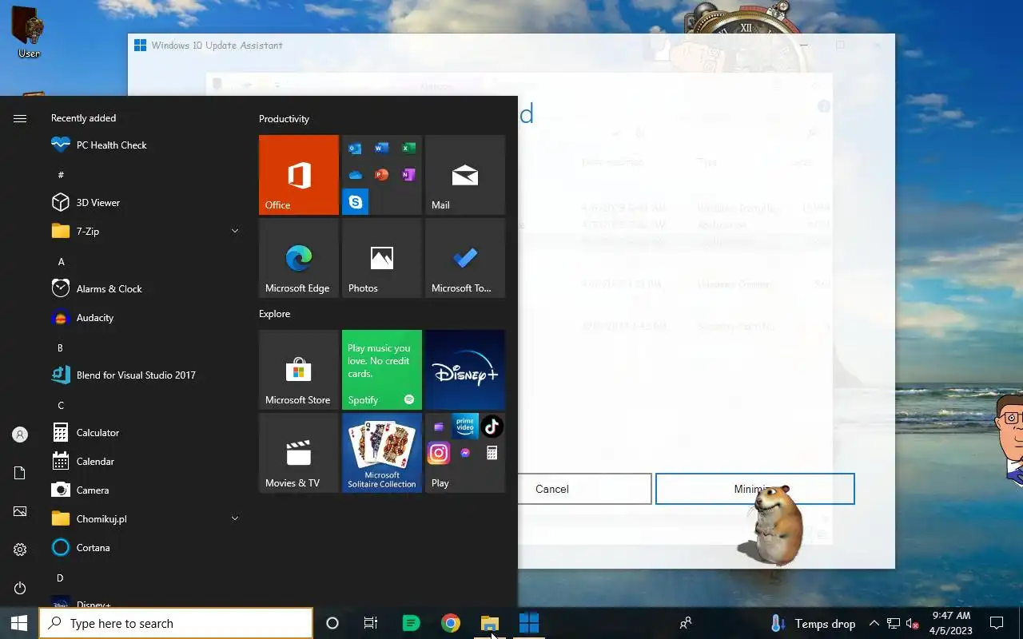Viewport: 1023px width, 639px height.
Task: Open muted volume icon in tray
Action: pyautogui.click(x=912, y=623)
